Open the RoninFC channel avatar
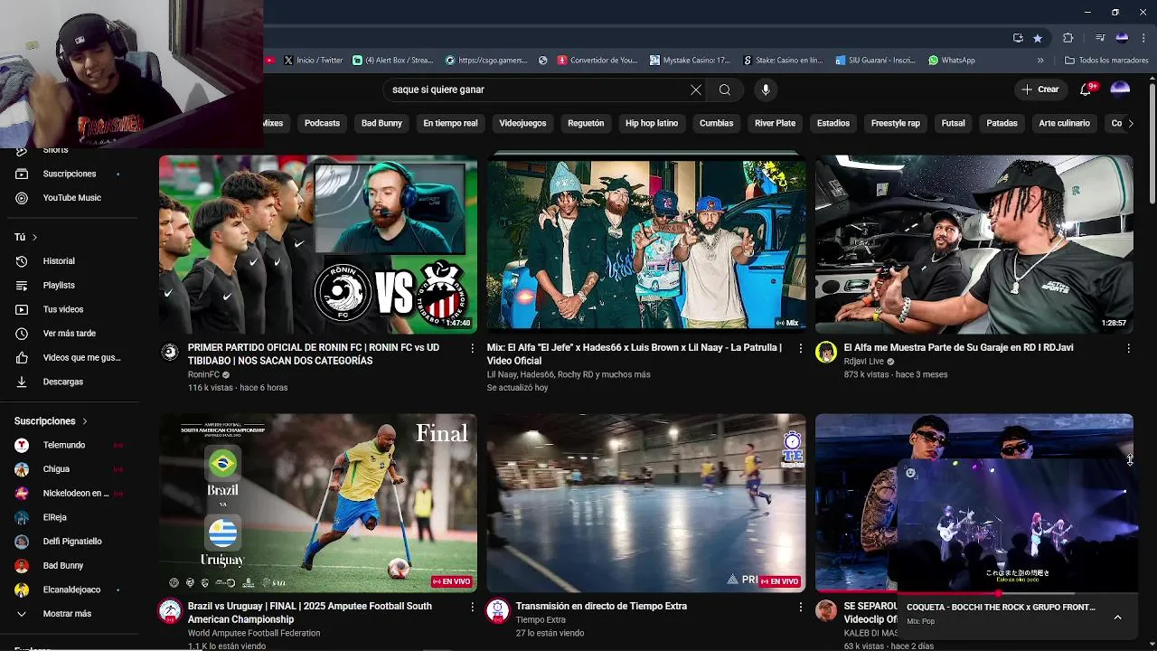Screen dimensions: 1157x651 170,353
